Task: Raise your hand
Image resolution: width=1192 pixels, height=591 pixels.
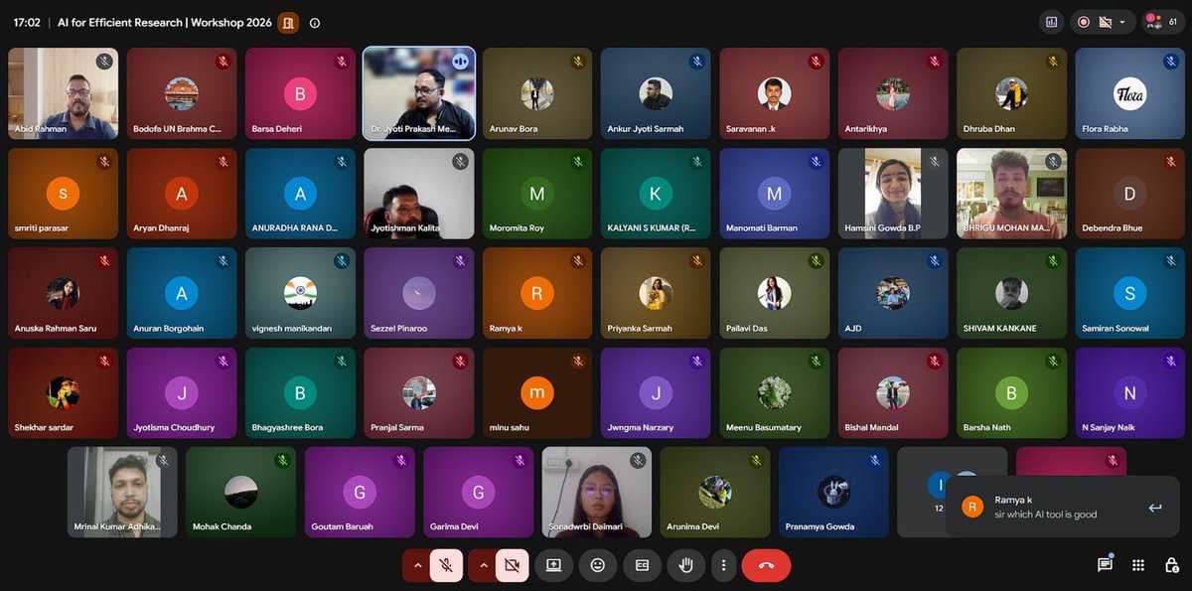Action: coord(685,565)
